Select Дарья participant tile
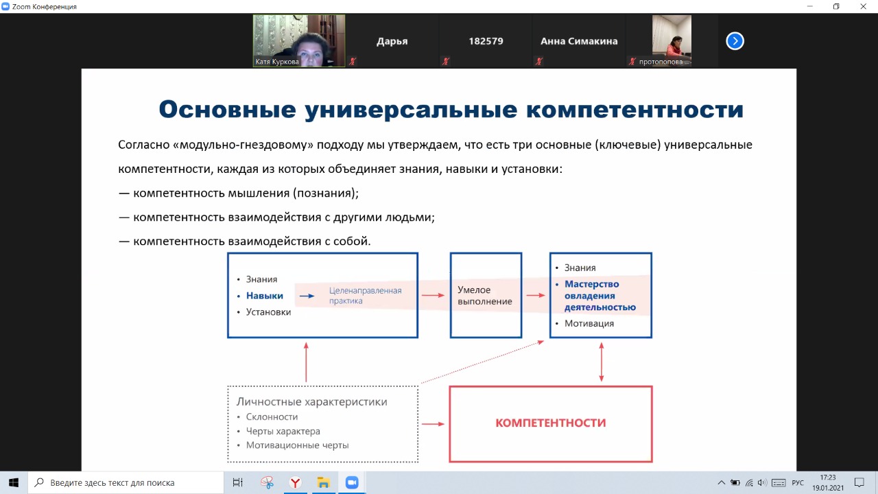The image size is (878, 494). [392, 41]
